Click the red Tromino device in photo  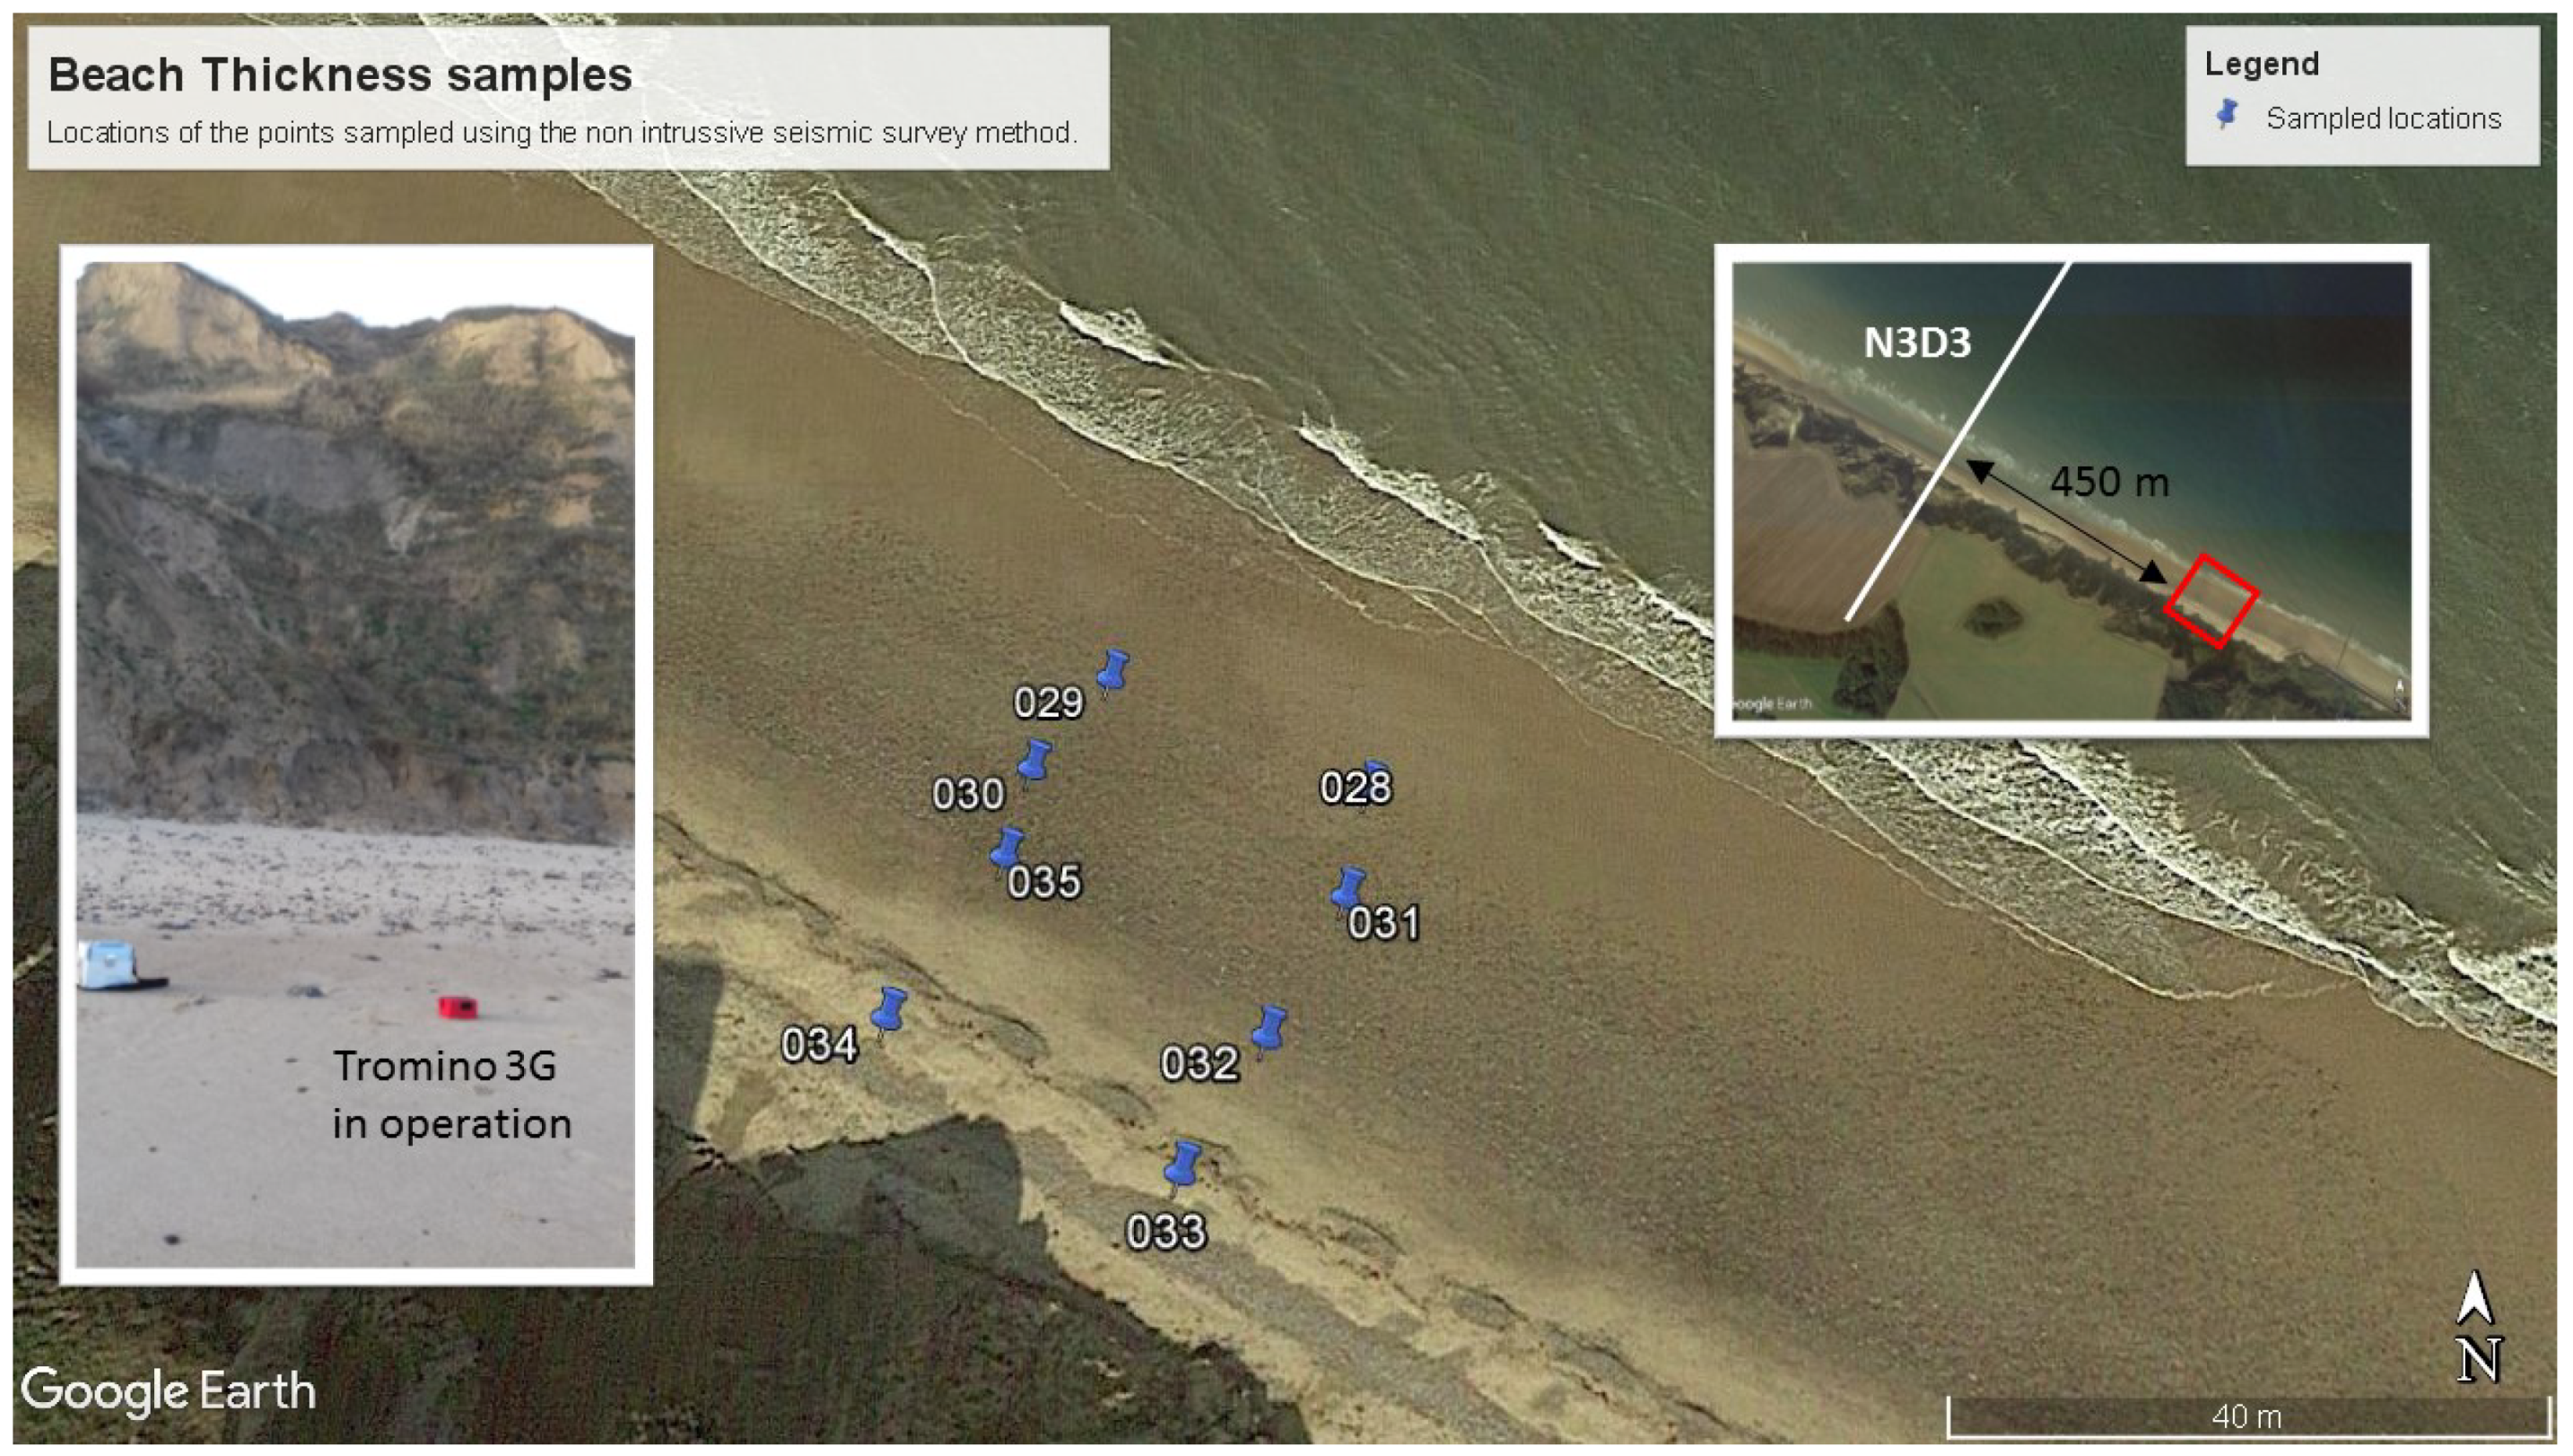click(x=457, y=1007)
